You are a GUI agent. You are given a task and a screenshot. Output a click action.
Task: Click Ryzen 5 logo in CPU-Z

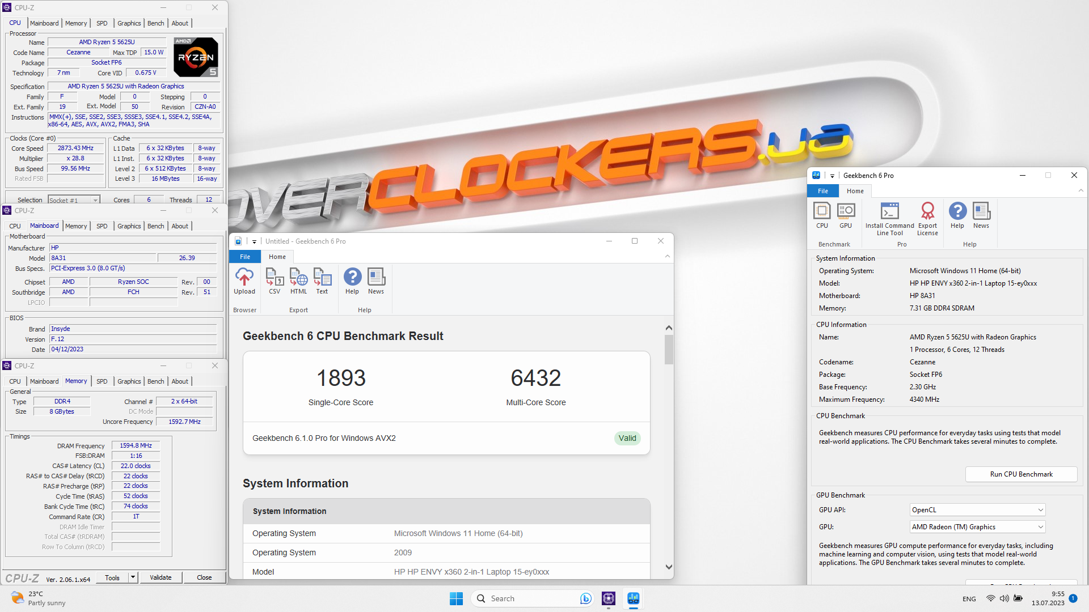pyautogui.click(x=196, y=57)
